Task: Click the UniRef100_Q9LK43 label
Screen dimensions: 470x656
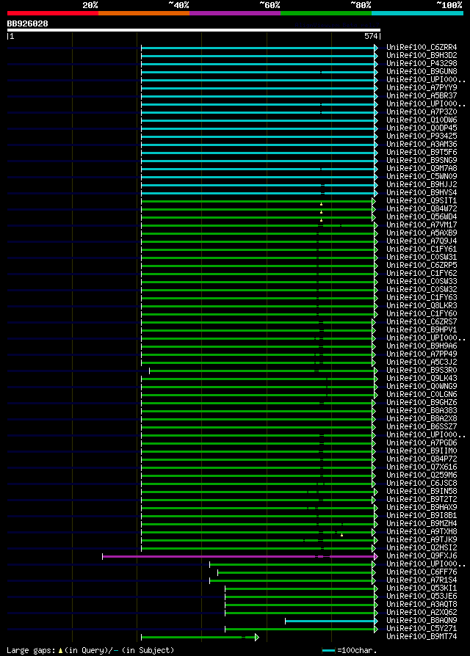Action: tap(422, 379)
